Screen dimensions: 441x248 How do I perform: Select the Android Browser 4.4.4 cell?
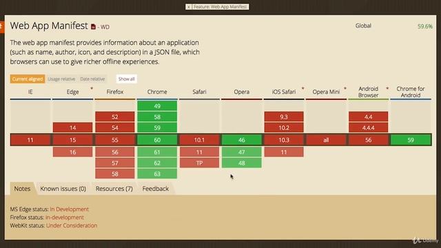coord(368,128)
